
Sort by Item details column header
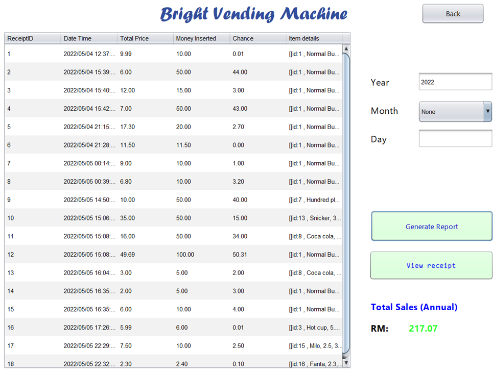(314, 38)
